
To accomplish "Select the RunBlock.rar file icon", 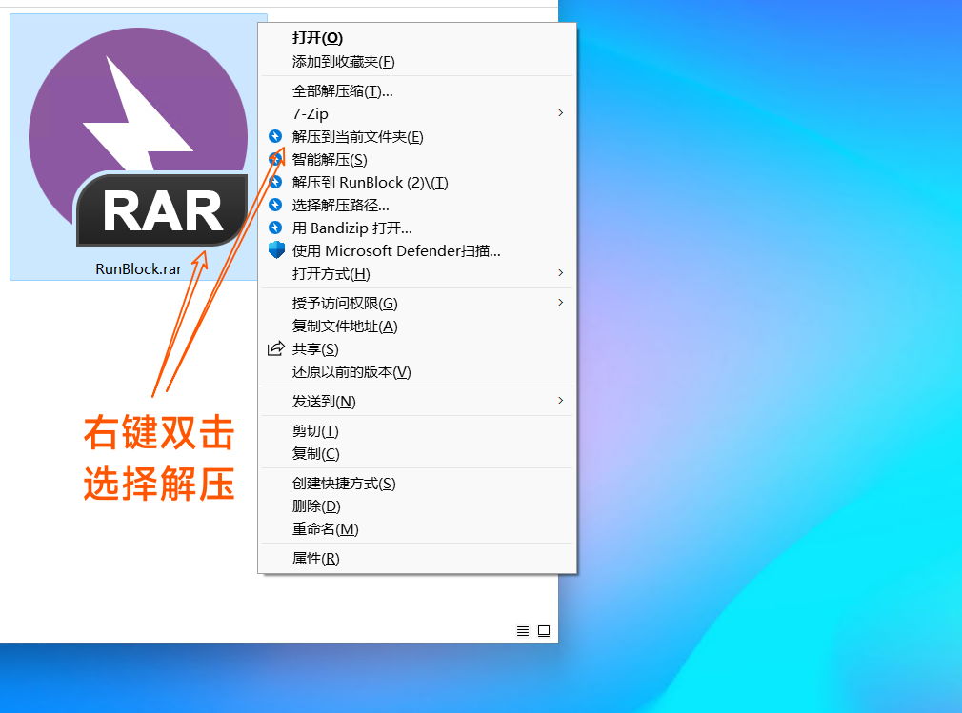I will tap(139, 137).
